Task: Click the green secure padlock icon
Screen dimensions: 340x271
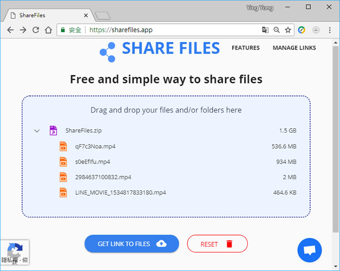Action: pos(63,30)
